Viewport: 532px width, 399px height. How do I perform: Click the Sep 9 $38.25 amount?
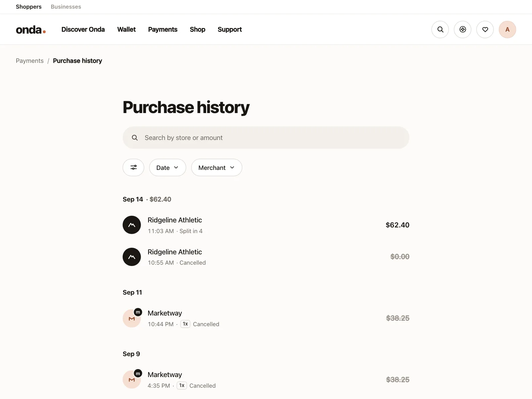click(398, 380)
